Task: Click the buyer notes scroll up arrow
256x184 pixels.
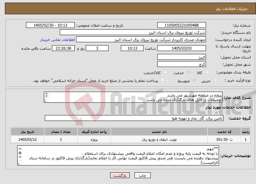Action: 20,148
